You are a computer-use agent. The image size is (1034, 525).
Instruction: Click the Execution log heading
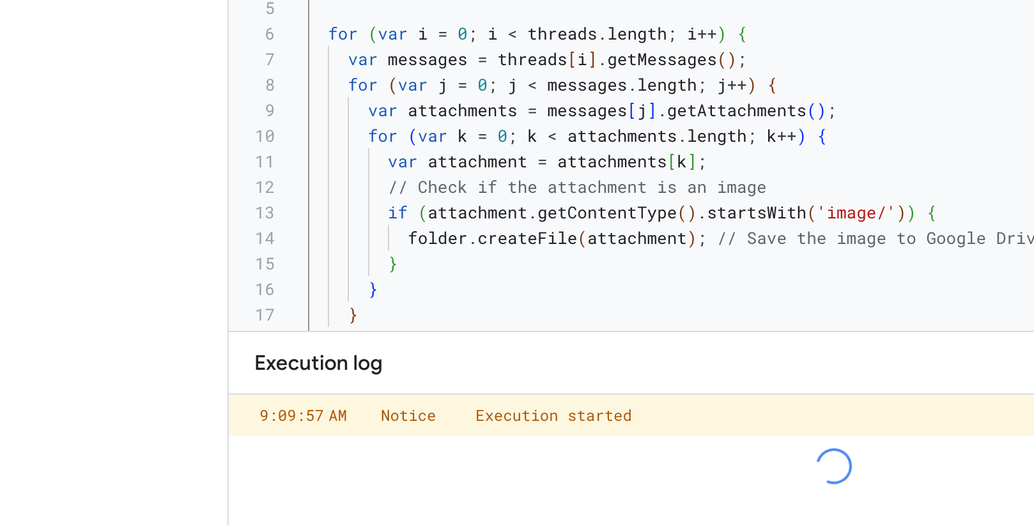[x=318, y=363]
